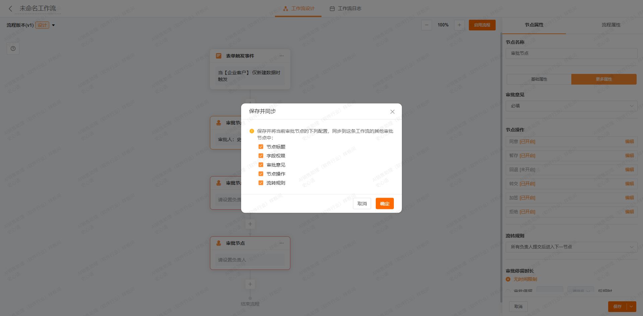
Task: Uncheck the 字段权限 checkbox
Action: click(x=261, y=156)
